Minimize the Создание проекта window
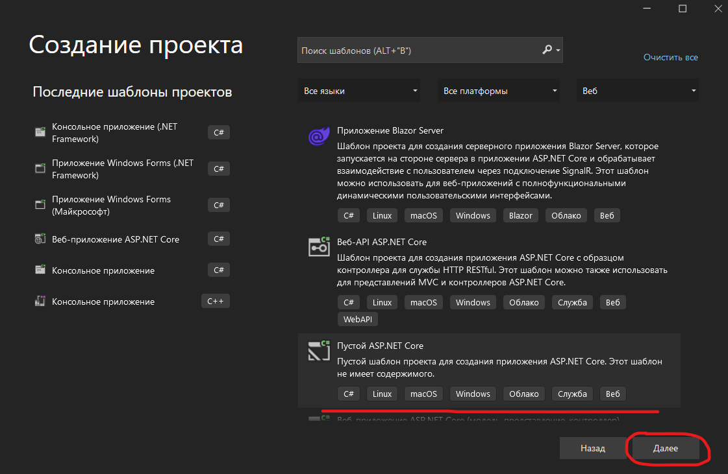 pos(647,8)
